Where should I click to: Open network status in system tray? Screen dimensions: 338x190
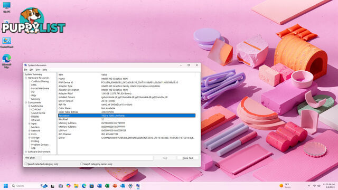[315, 186]
